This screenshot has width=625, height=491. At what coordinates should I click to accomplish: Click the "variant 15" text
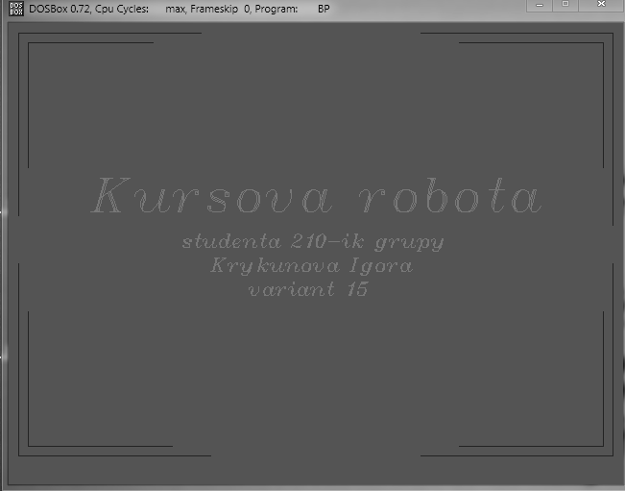pyautogui.click(x=308, y=289)
